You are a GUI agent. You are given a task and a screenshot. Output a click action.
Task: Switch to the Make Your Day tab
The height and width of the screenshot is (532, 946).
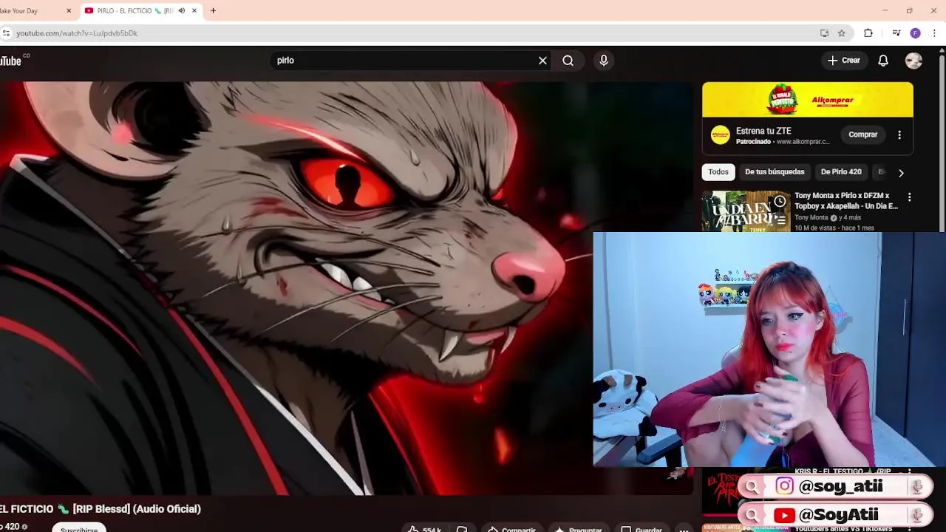pyautogui.click(x=33, y=11)
